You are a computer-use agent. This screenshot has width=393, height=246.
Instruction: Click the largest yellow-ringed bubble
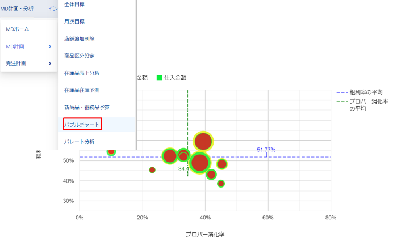pos(203,141)
